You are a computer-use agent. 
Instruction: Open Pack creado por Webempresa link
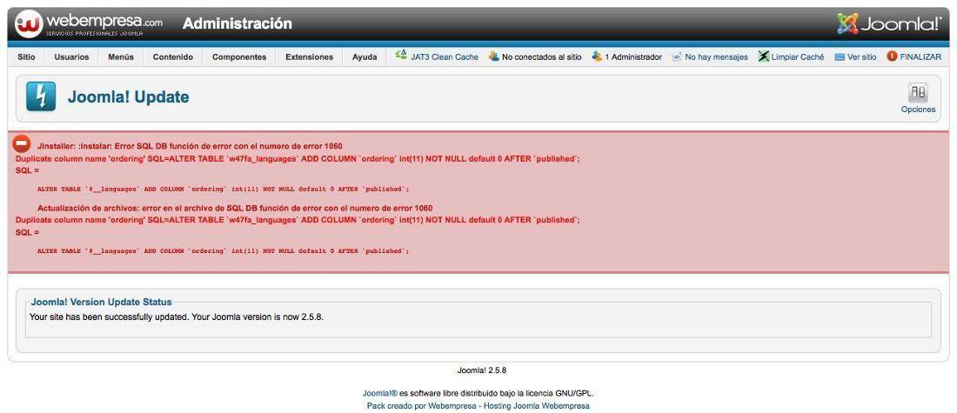[x=478, y=406]
